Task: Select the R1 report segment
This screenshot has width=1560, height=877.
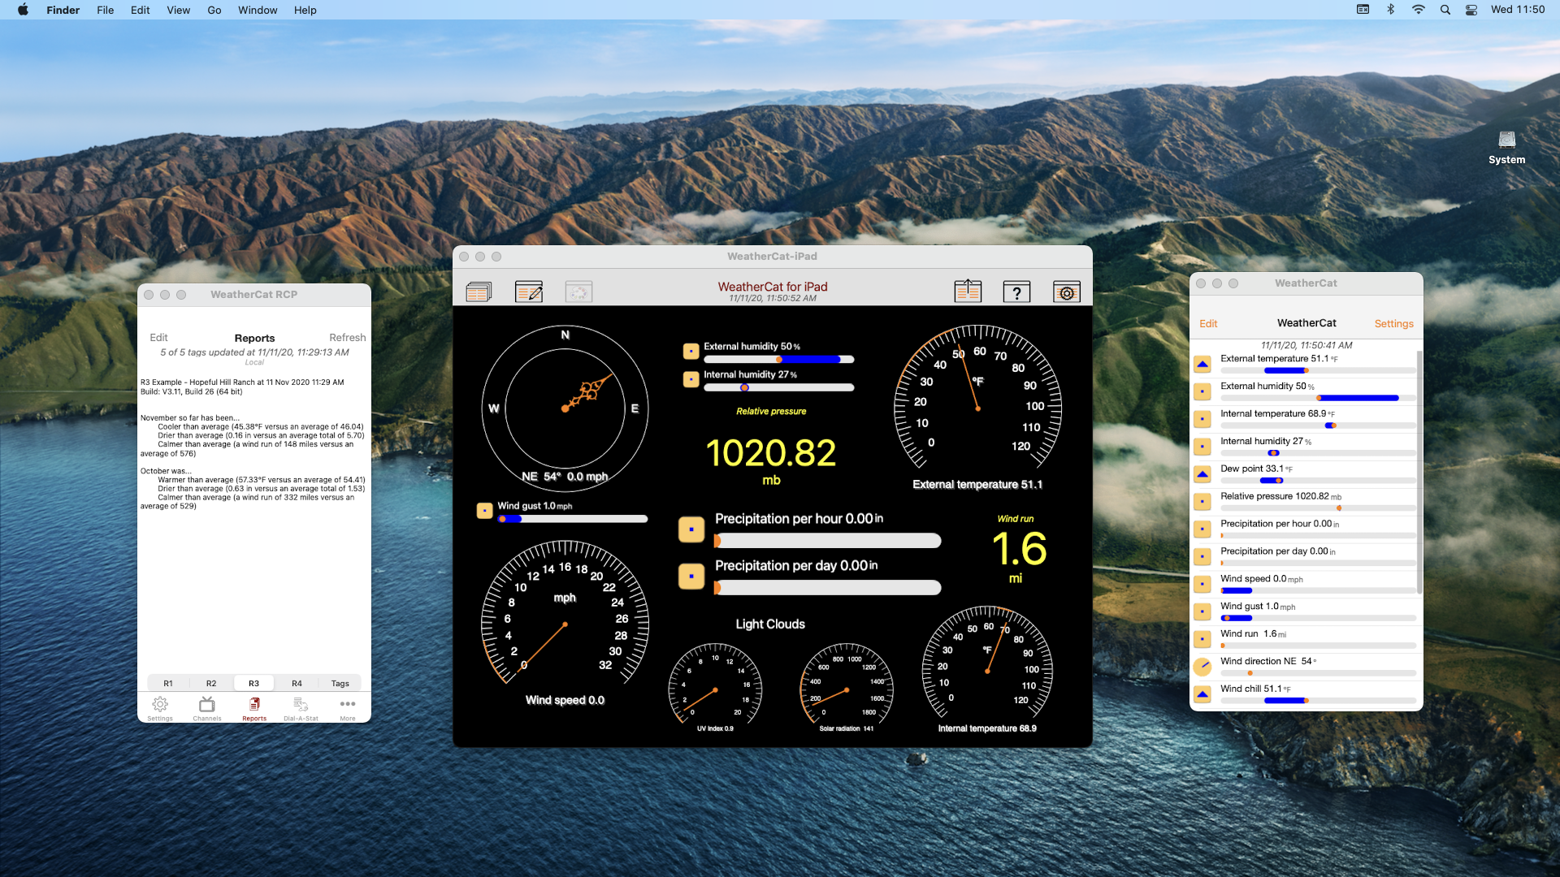Action: click(x=168, y=683)
